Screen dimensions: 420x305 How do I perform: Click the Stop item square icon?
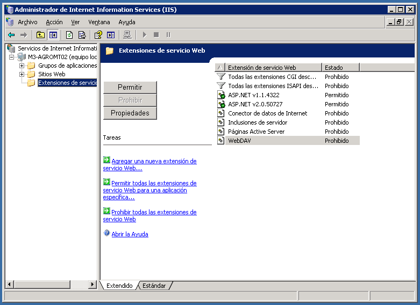(x=156, y=35)
